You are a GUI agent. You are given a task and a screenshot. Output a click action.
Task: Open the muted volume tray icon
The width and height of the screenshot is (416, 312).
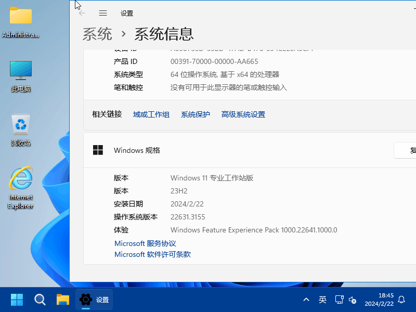tap(353, 300)
